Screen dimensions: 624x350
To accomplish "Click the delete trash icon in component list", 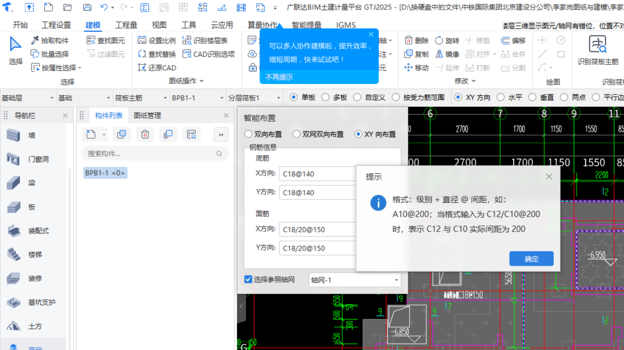I will click(145, 134).
